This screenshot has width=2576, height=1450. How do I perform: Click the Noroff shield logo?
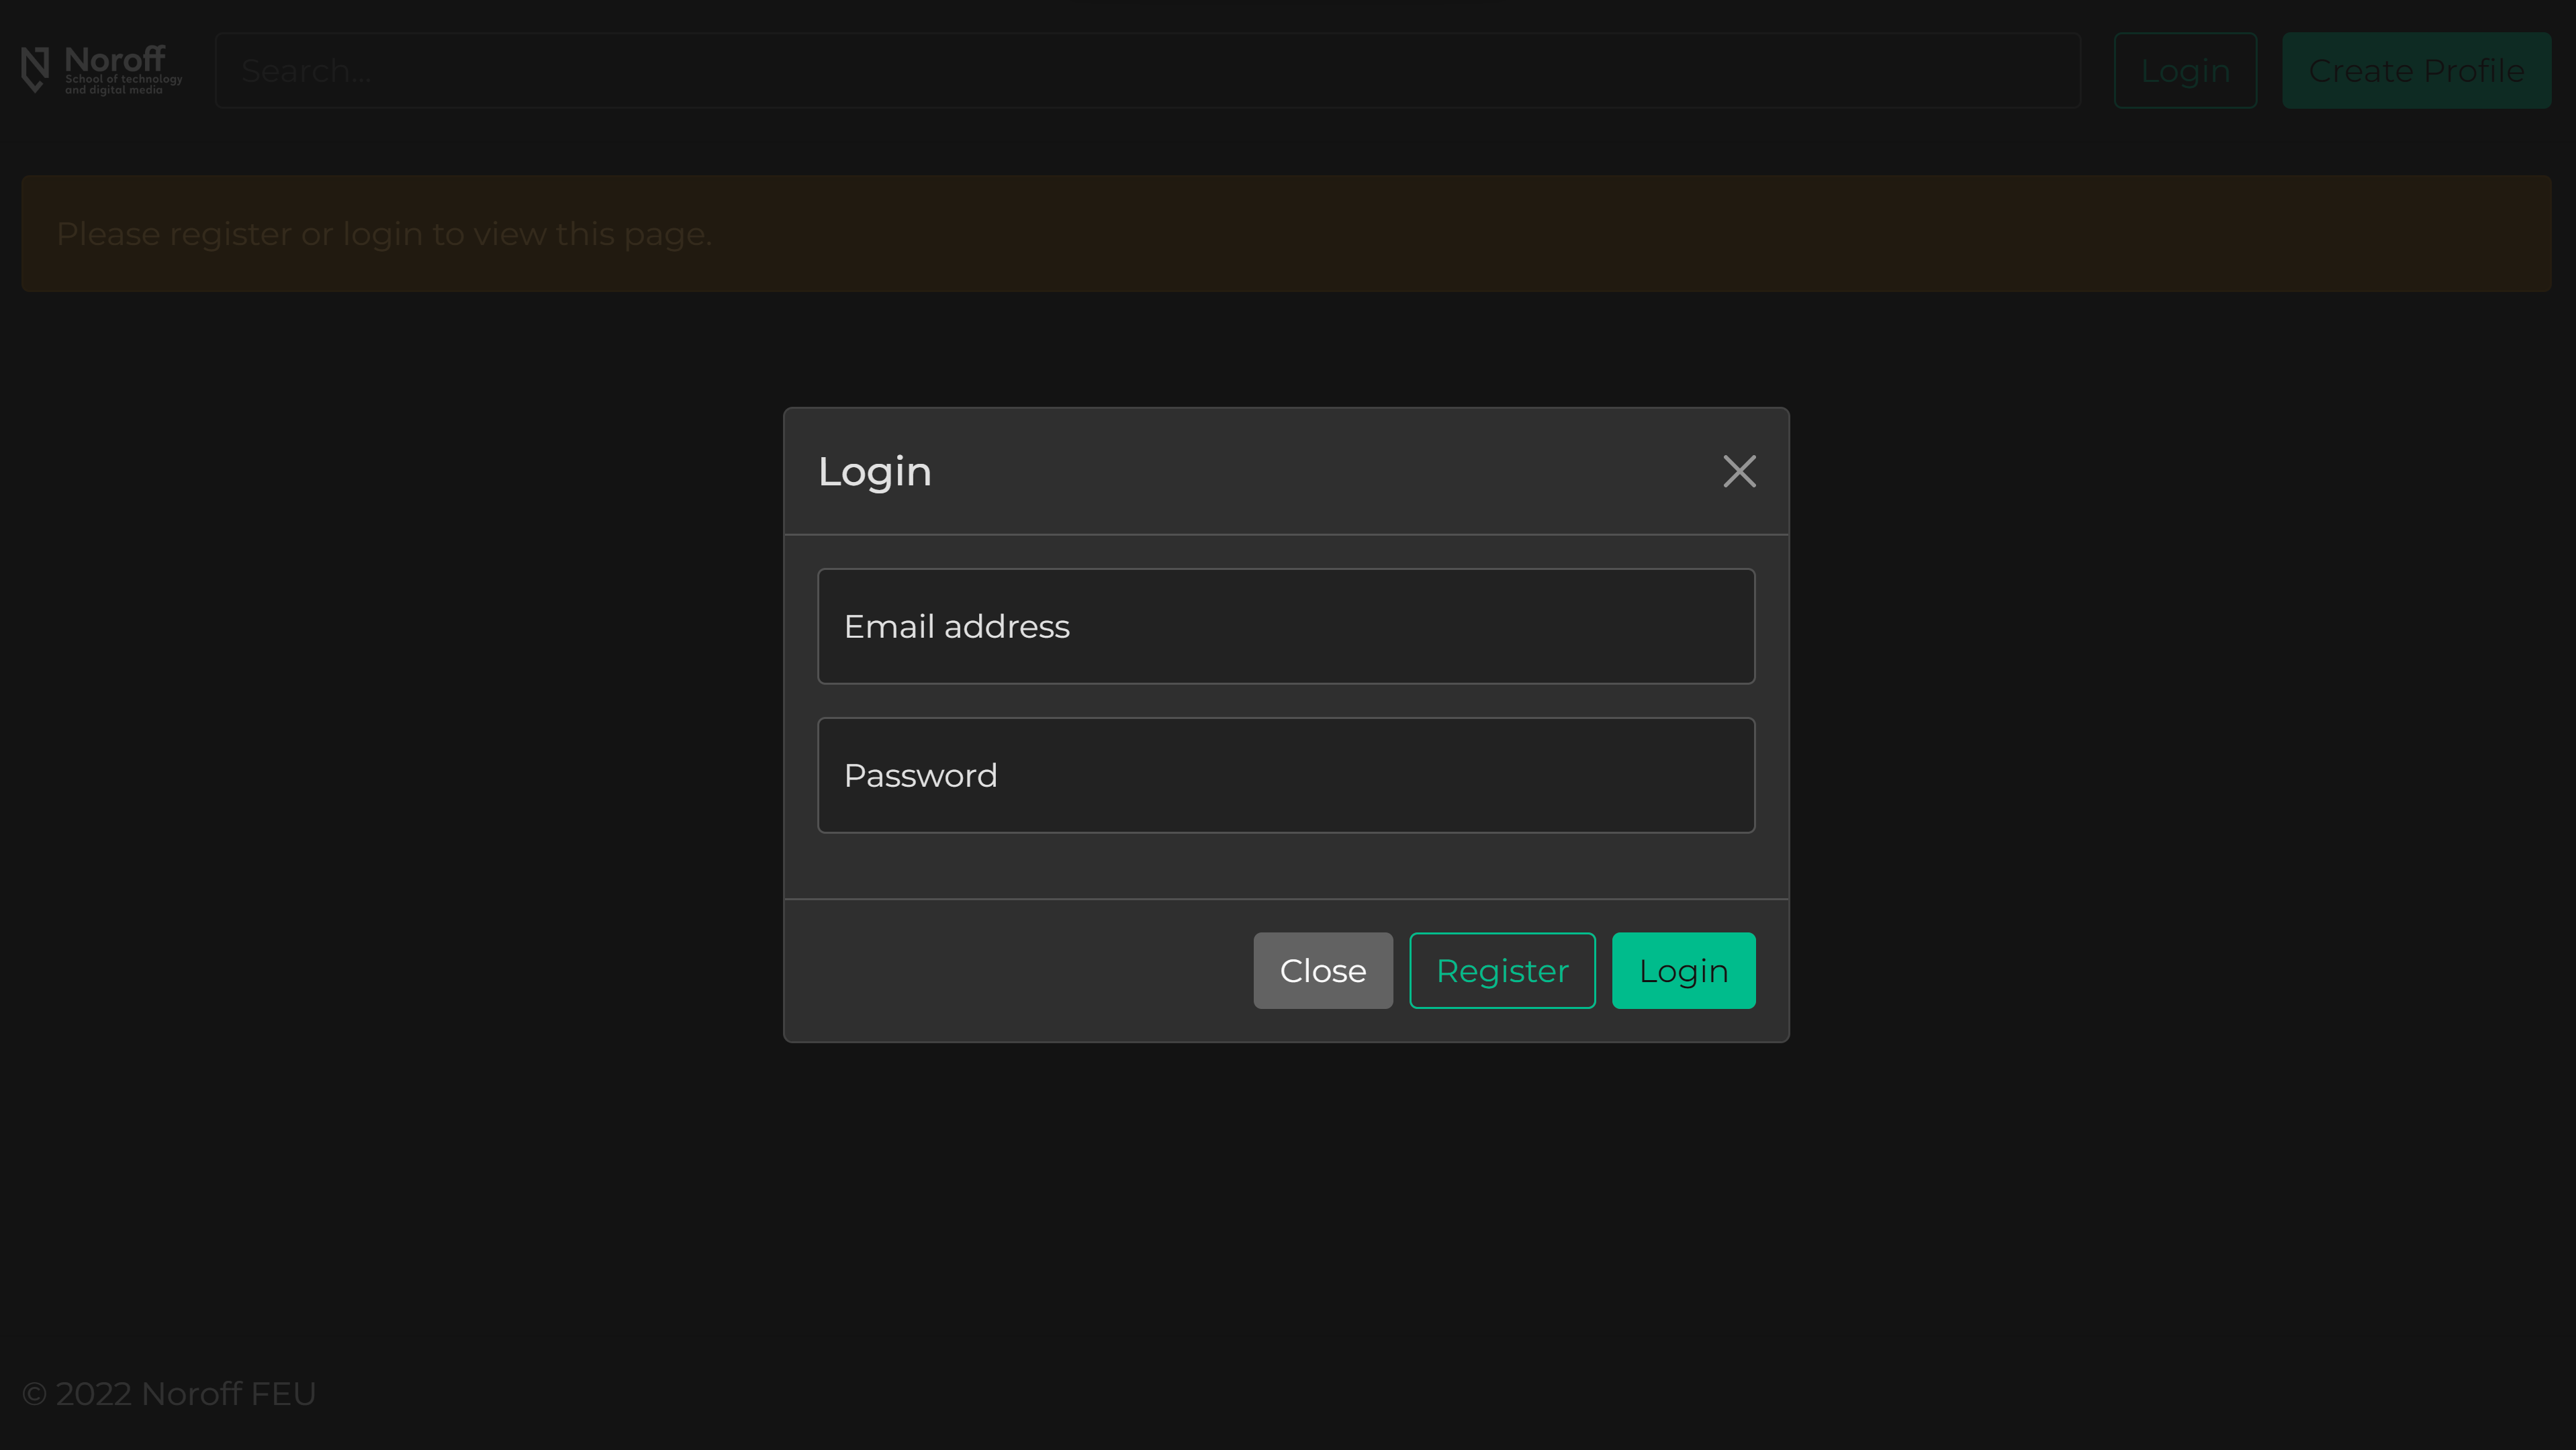point(34,69)
